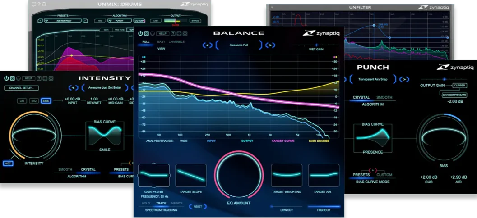Click the question mark icon in Balance

(173, 33)
